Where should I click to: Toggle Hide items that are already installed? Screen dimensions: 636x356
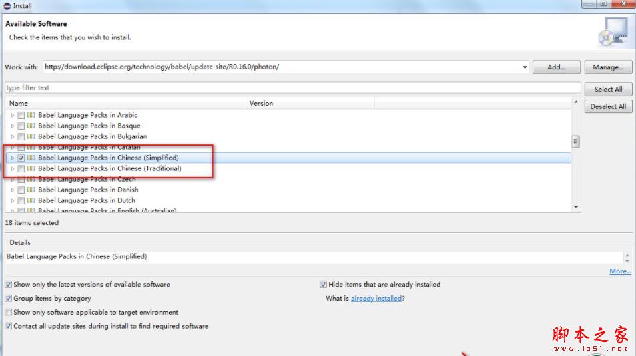click(323, 284)
